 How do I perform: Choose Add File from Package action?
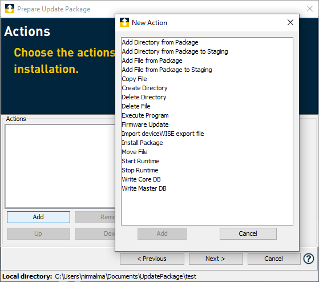[152, 61]
